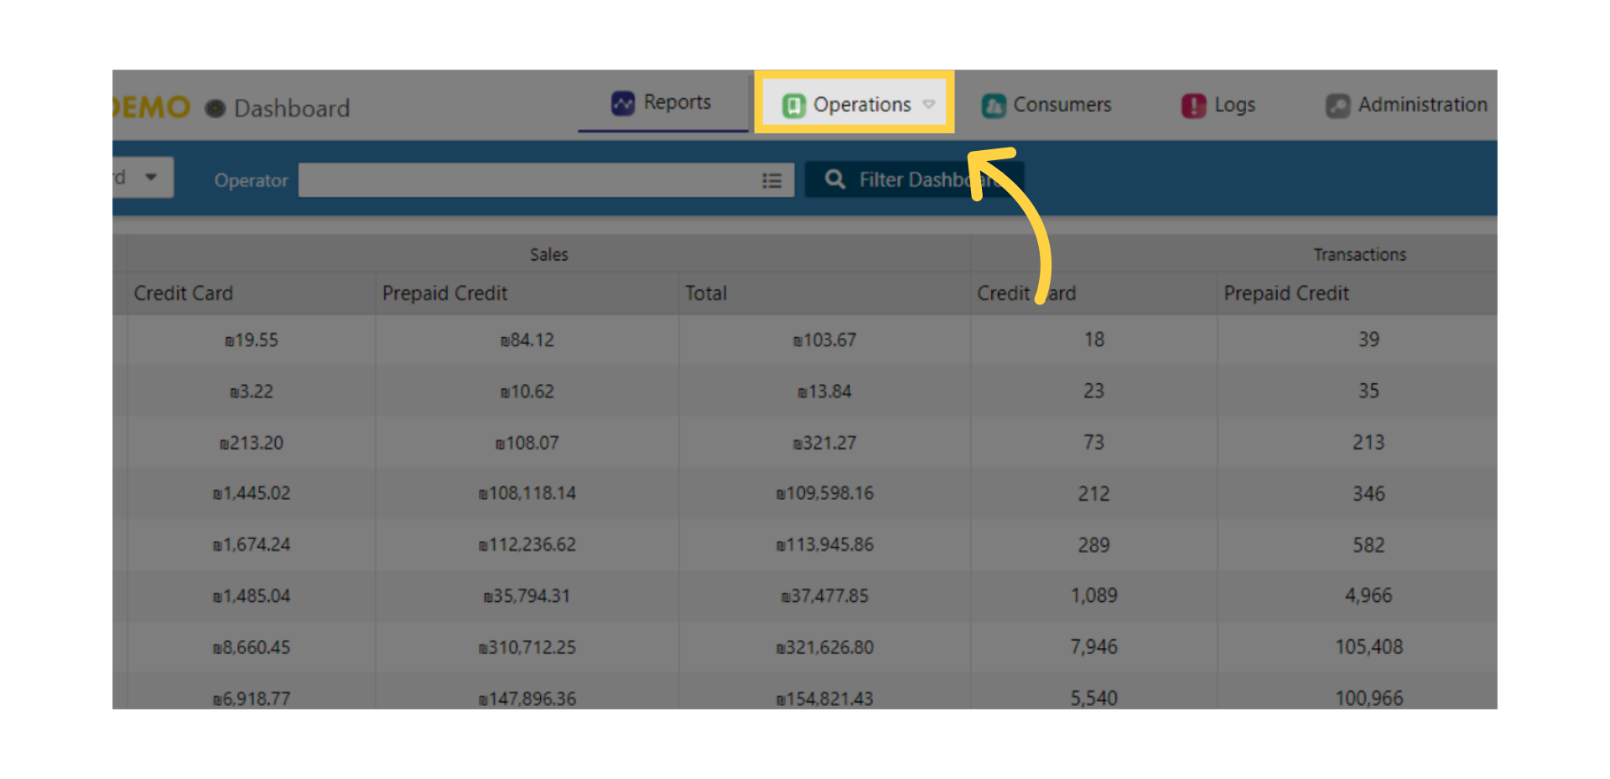Click the gray Administration icon
Viewport: 1610px width, 779px height.
[x=1337, y=106]
